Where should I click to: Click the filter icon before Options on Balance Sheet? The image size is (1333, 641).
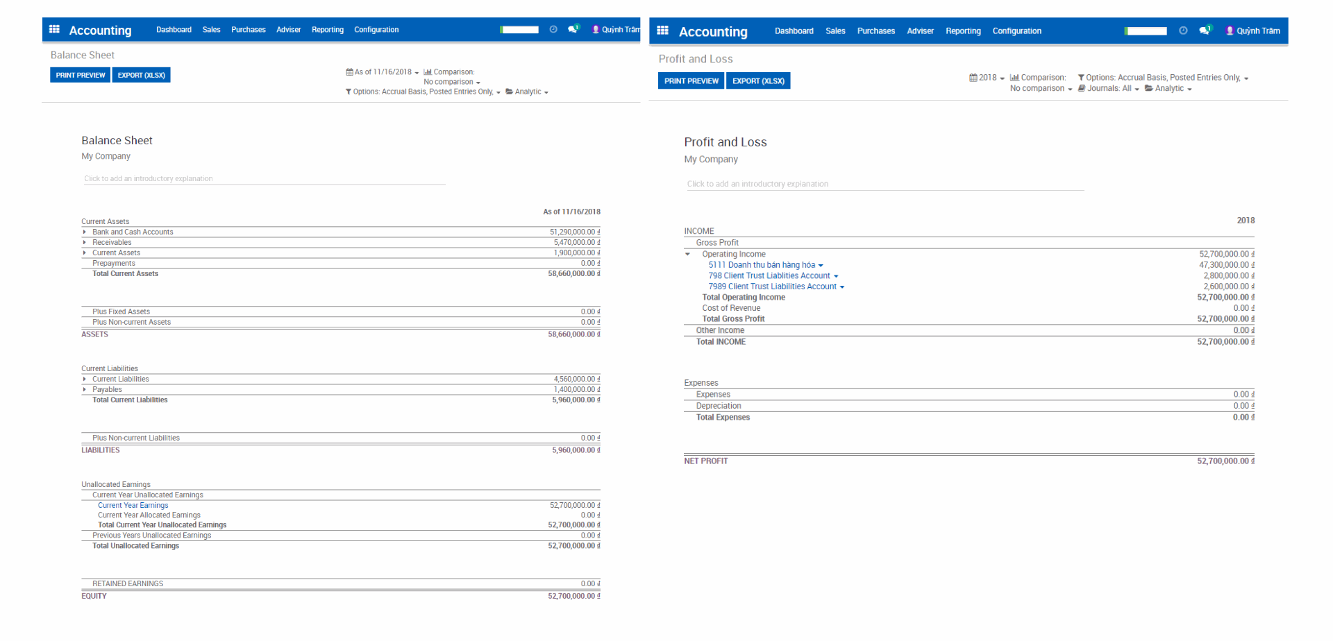348,92
